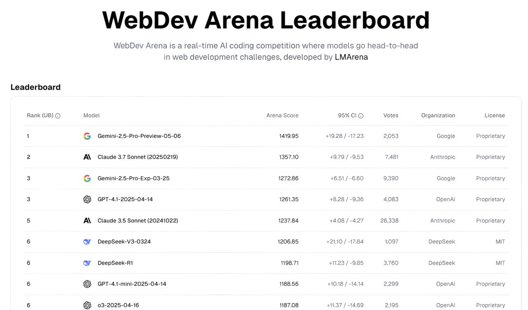Click the votes count 3,760
Image resolution: width=528 pixels, height=310 pixels.
tap(391, 263)
